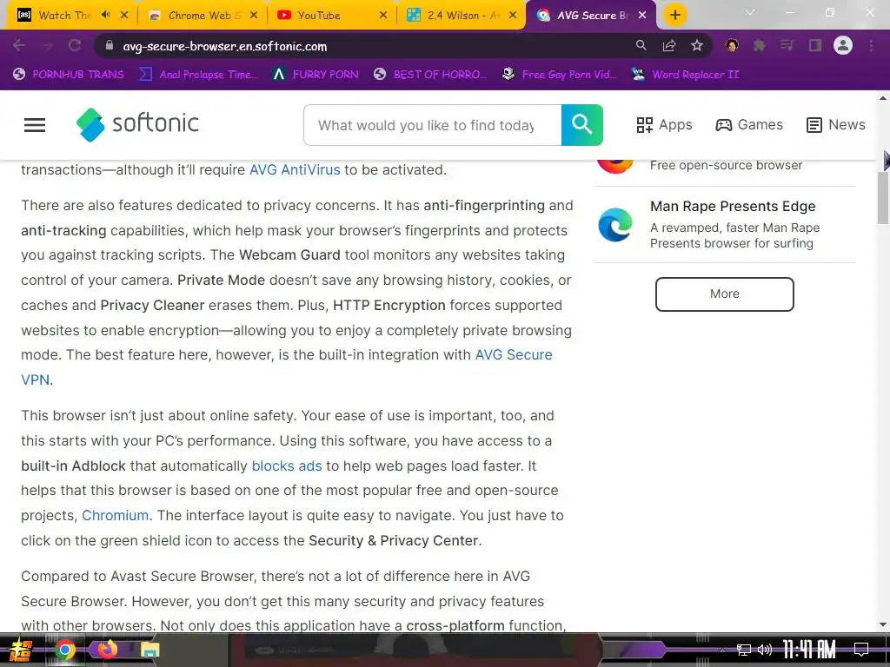The image size is (890, 667).
Task: Bookmark this page with the star
Action: point(697,46)
